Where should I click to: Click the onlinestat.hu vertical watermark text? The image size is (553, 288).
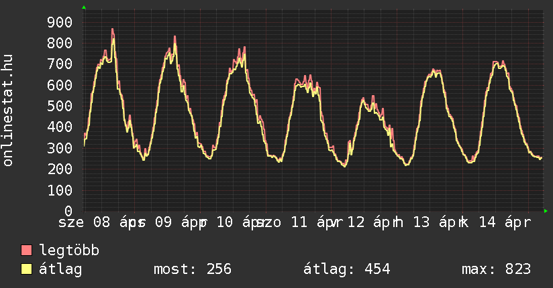click(x=9, y=111)
